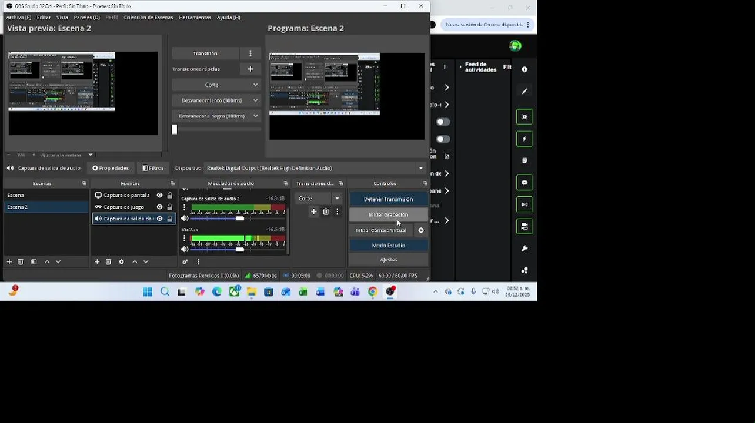Open Herramientas menu

tap(195, 18)
